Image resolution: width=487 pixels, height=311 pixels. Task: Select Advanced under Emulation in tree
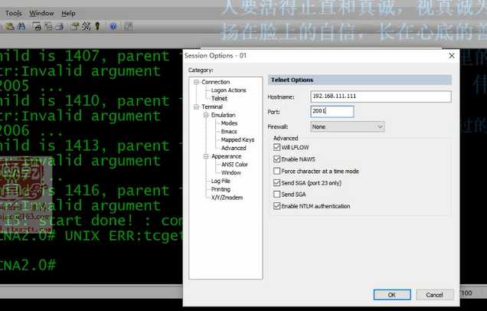(x=234, y=148)
